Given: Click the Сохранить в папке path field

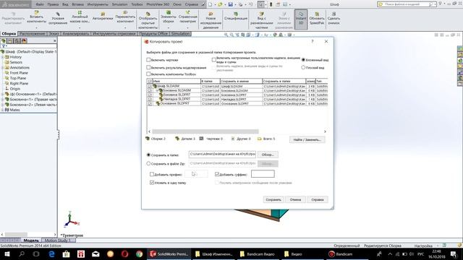Looking at the screenshot, I should click(x=222, y=154).
